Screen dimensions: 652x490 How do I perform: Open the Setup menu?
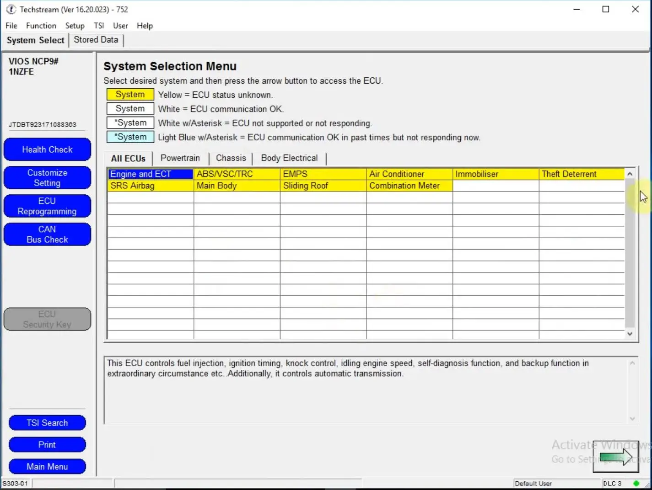(x=75, y=26)
